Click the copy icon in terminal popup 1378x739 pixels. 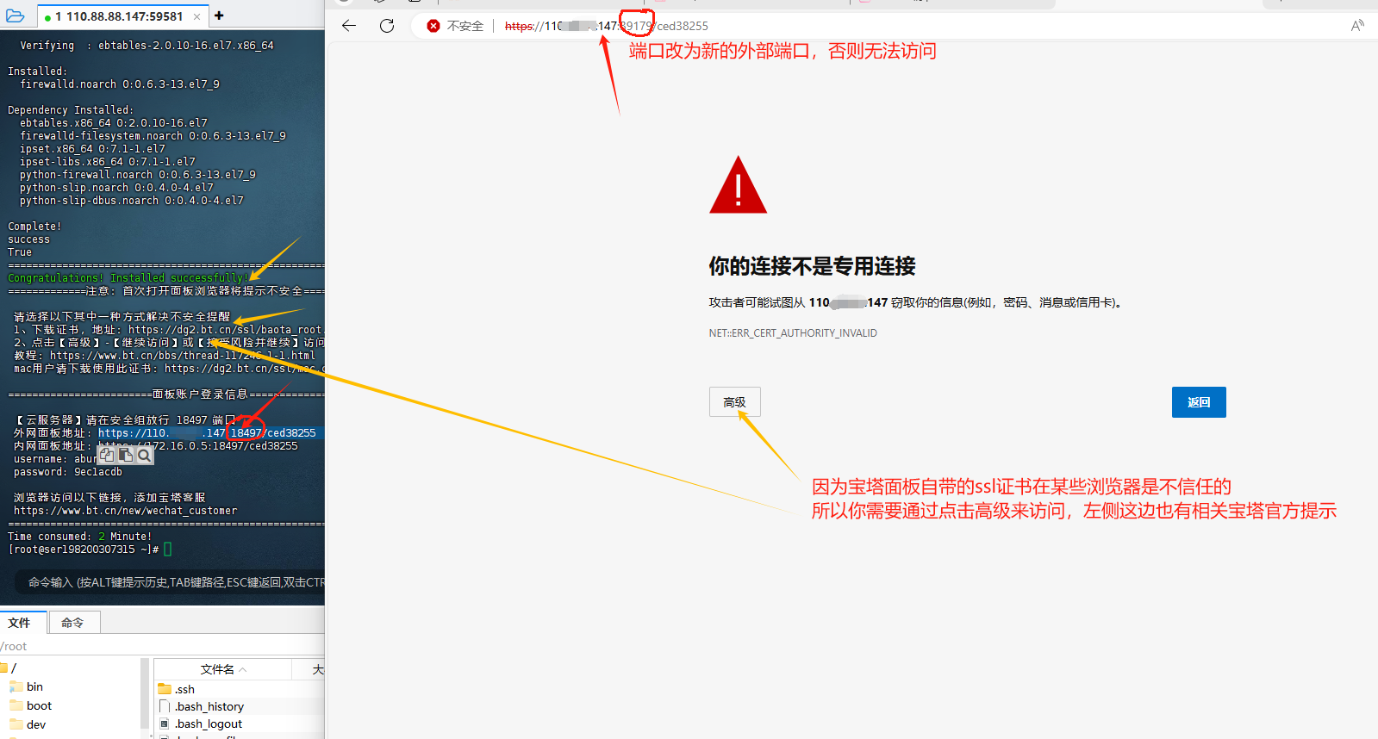pos(107,454)
